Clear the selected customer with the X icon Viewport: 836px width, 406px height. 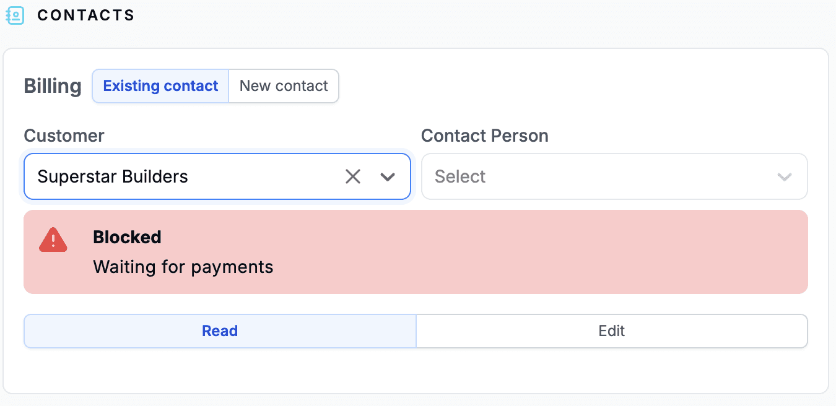(353, 177)
